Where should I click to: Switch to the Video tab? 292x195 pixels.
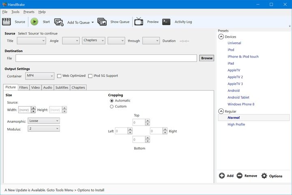(36, 87)
